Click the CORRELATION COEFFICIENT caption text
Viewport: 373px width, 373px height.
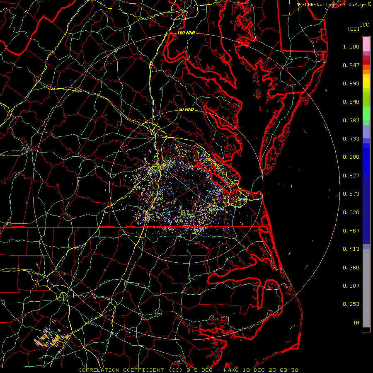coord(122,370)
